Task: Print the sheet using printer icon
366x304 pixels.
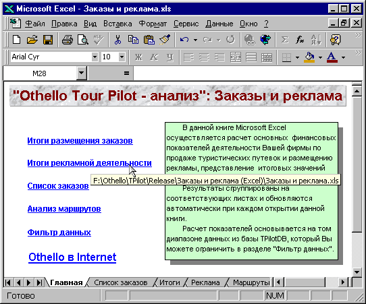Action: pos(68,40)
